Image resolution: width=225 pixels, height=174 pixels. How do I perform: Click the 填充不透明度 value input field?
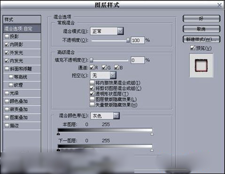click(138, 60)
